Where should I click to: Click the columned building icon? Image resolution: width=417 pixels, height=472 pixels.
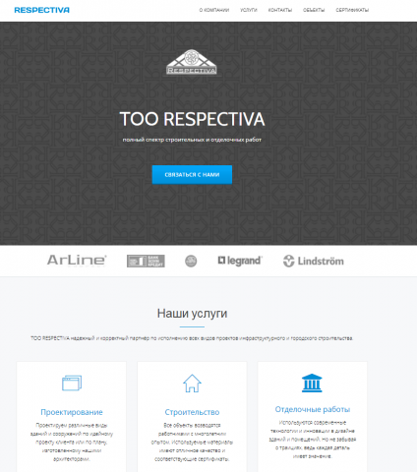click(312, 383)
